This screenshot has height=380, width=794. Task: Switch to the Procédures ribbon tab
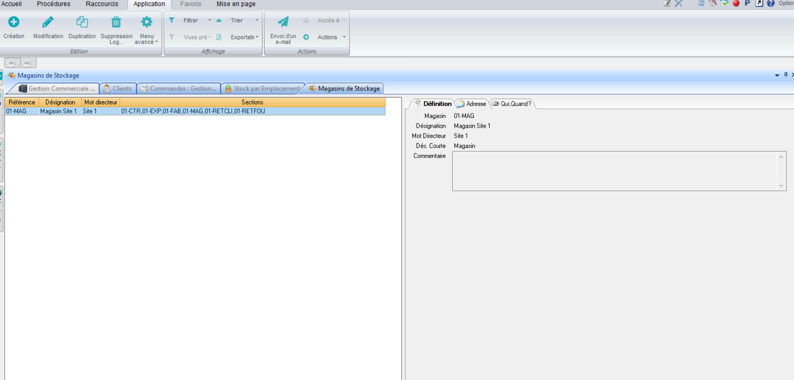click(x=53, y=4)
